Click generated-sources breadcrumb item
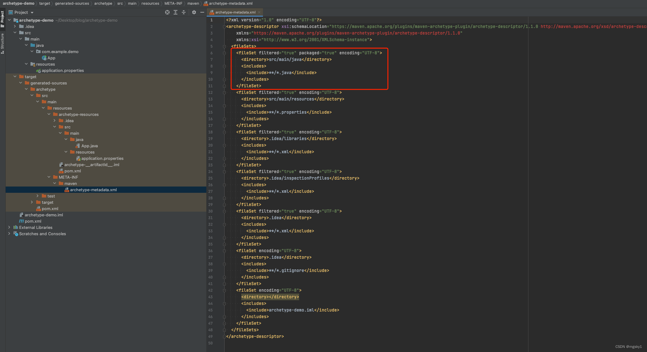 [72, 3]
